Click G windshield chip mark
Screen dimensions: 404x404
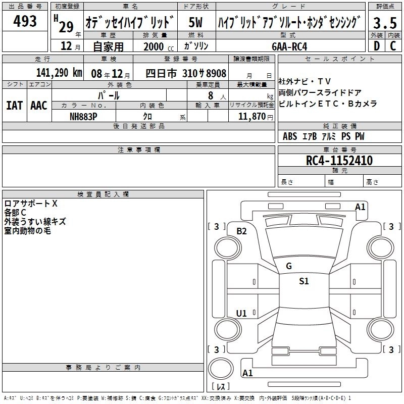point(289,266)
